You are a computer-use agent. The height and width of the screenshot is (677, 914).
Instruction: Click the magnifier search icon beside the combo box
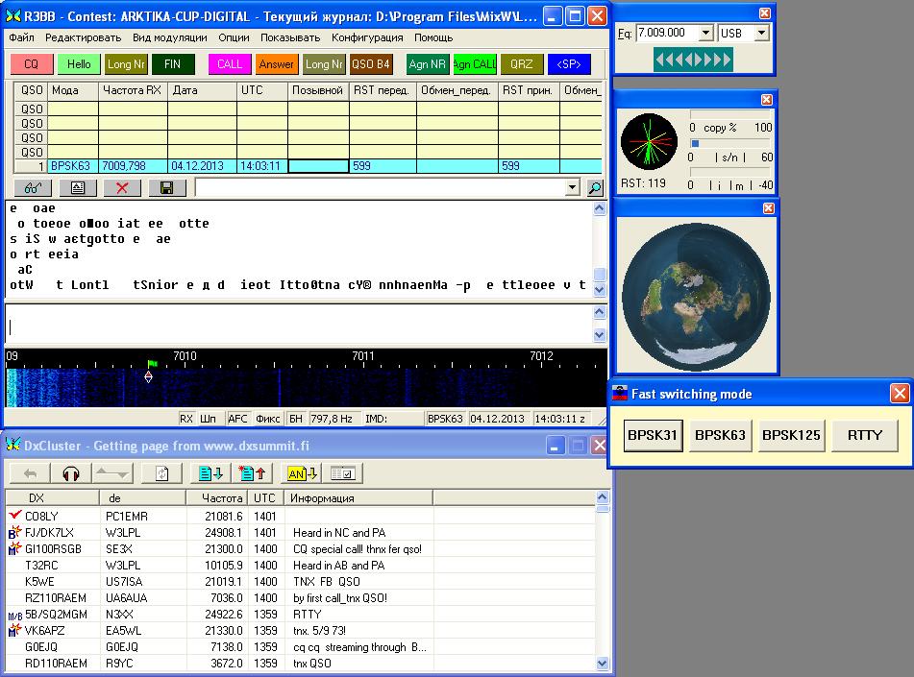click(x=595, y=188)
